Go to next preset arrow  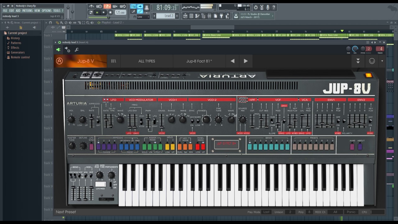(246, 61)
